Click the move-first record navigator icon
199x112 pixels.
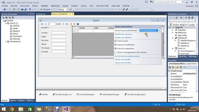point(42,24)
